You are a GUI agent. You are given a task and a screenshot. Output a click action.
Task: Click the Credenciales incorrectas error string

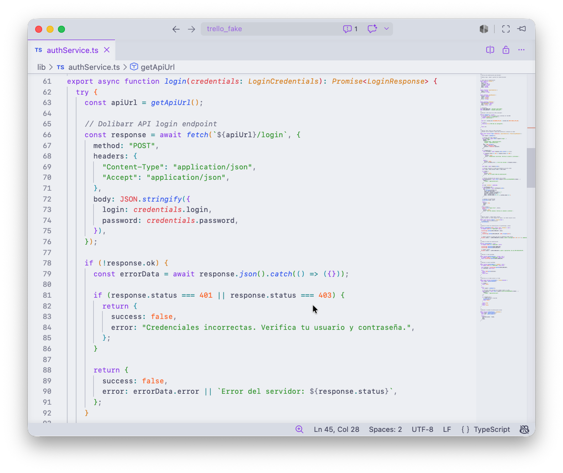coord(277,327)
